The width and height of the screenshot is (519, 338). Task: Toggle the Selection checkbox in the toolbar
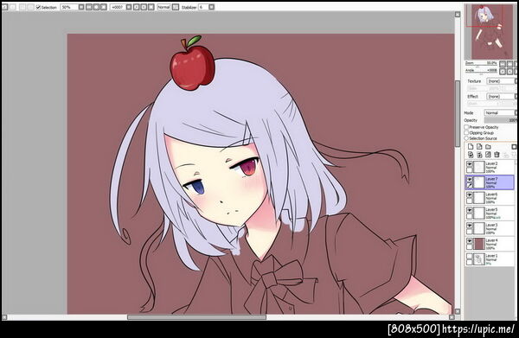click(38, 7)
